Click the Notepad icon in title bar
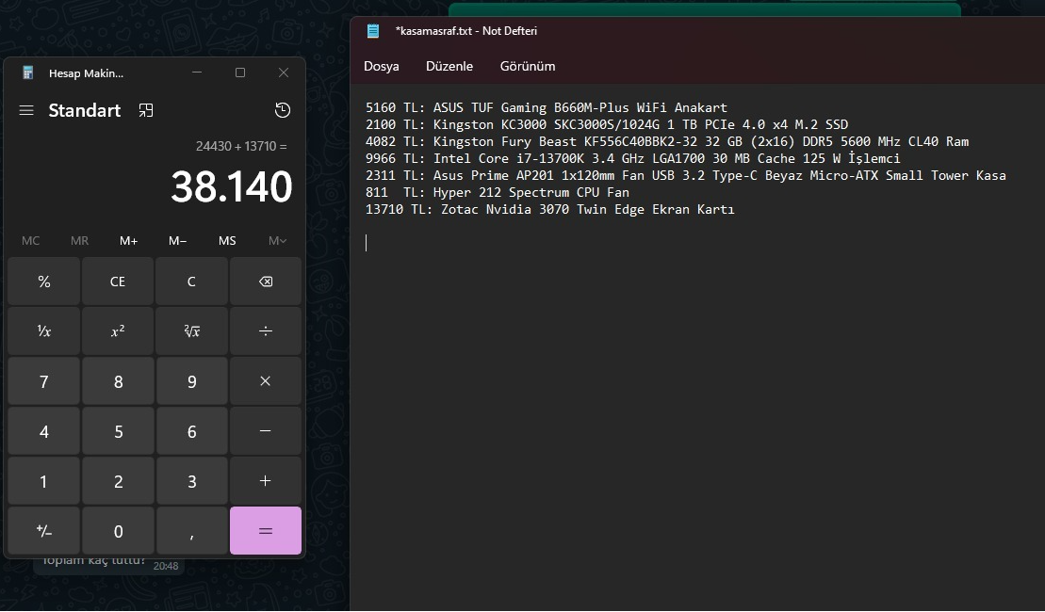 pos(373,31)
